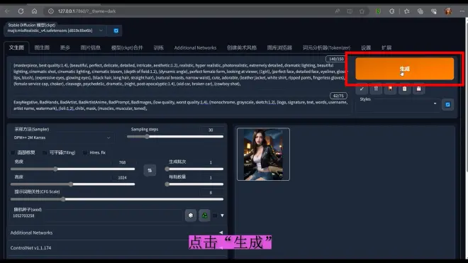Enable Hires. fix checkbox
The width and height of the screenshot is (468, 263).
(x=85, y=152)
